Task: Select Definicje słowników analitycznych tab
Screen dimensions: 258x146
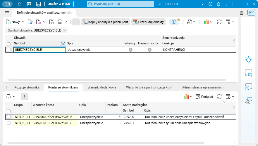Action: point(44,13)
